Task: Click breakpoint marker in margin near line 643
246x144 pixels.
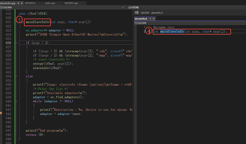Action: pyautogui.click(x=1, y=113)
